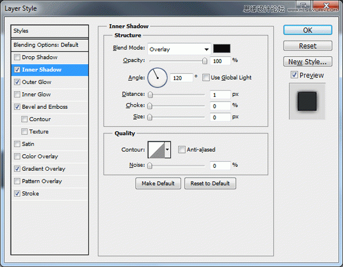343x267 pixels.
Task: Open the Contour picker dropdown arrow
Action: 167,150
